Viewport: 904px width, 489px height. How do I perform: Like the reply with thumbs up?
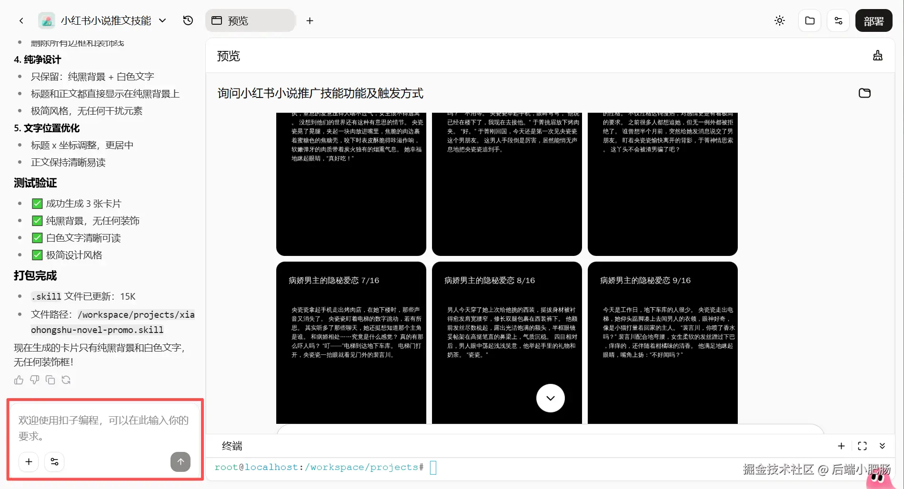tap(19, 380)
